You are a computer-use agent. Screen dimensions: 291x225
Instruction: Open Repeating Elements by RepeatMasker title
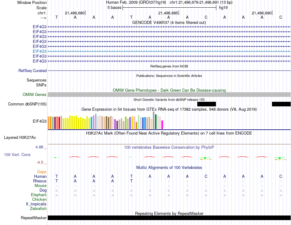click(169, 213)
